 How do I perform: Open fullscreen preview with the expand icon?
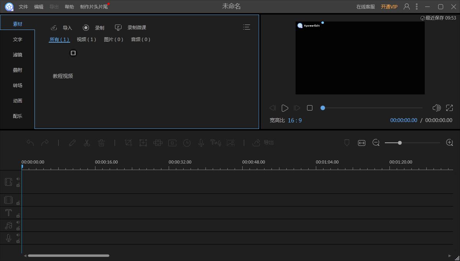pos(449,108)
